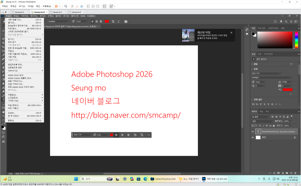This screenshot has height=186, width=301.
Task: Hide the 배경 layer eye icon
Action: click(x=252, y=137)
